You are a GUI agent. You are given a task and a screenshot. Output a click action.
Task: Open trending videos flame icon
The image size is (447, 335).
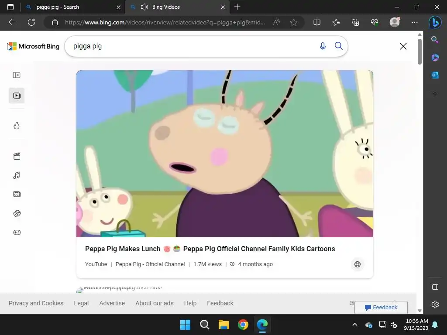pyautogui.click(x=17, y=126)
